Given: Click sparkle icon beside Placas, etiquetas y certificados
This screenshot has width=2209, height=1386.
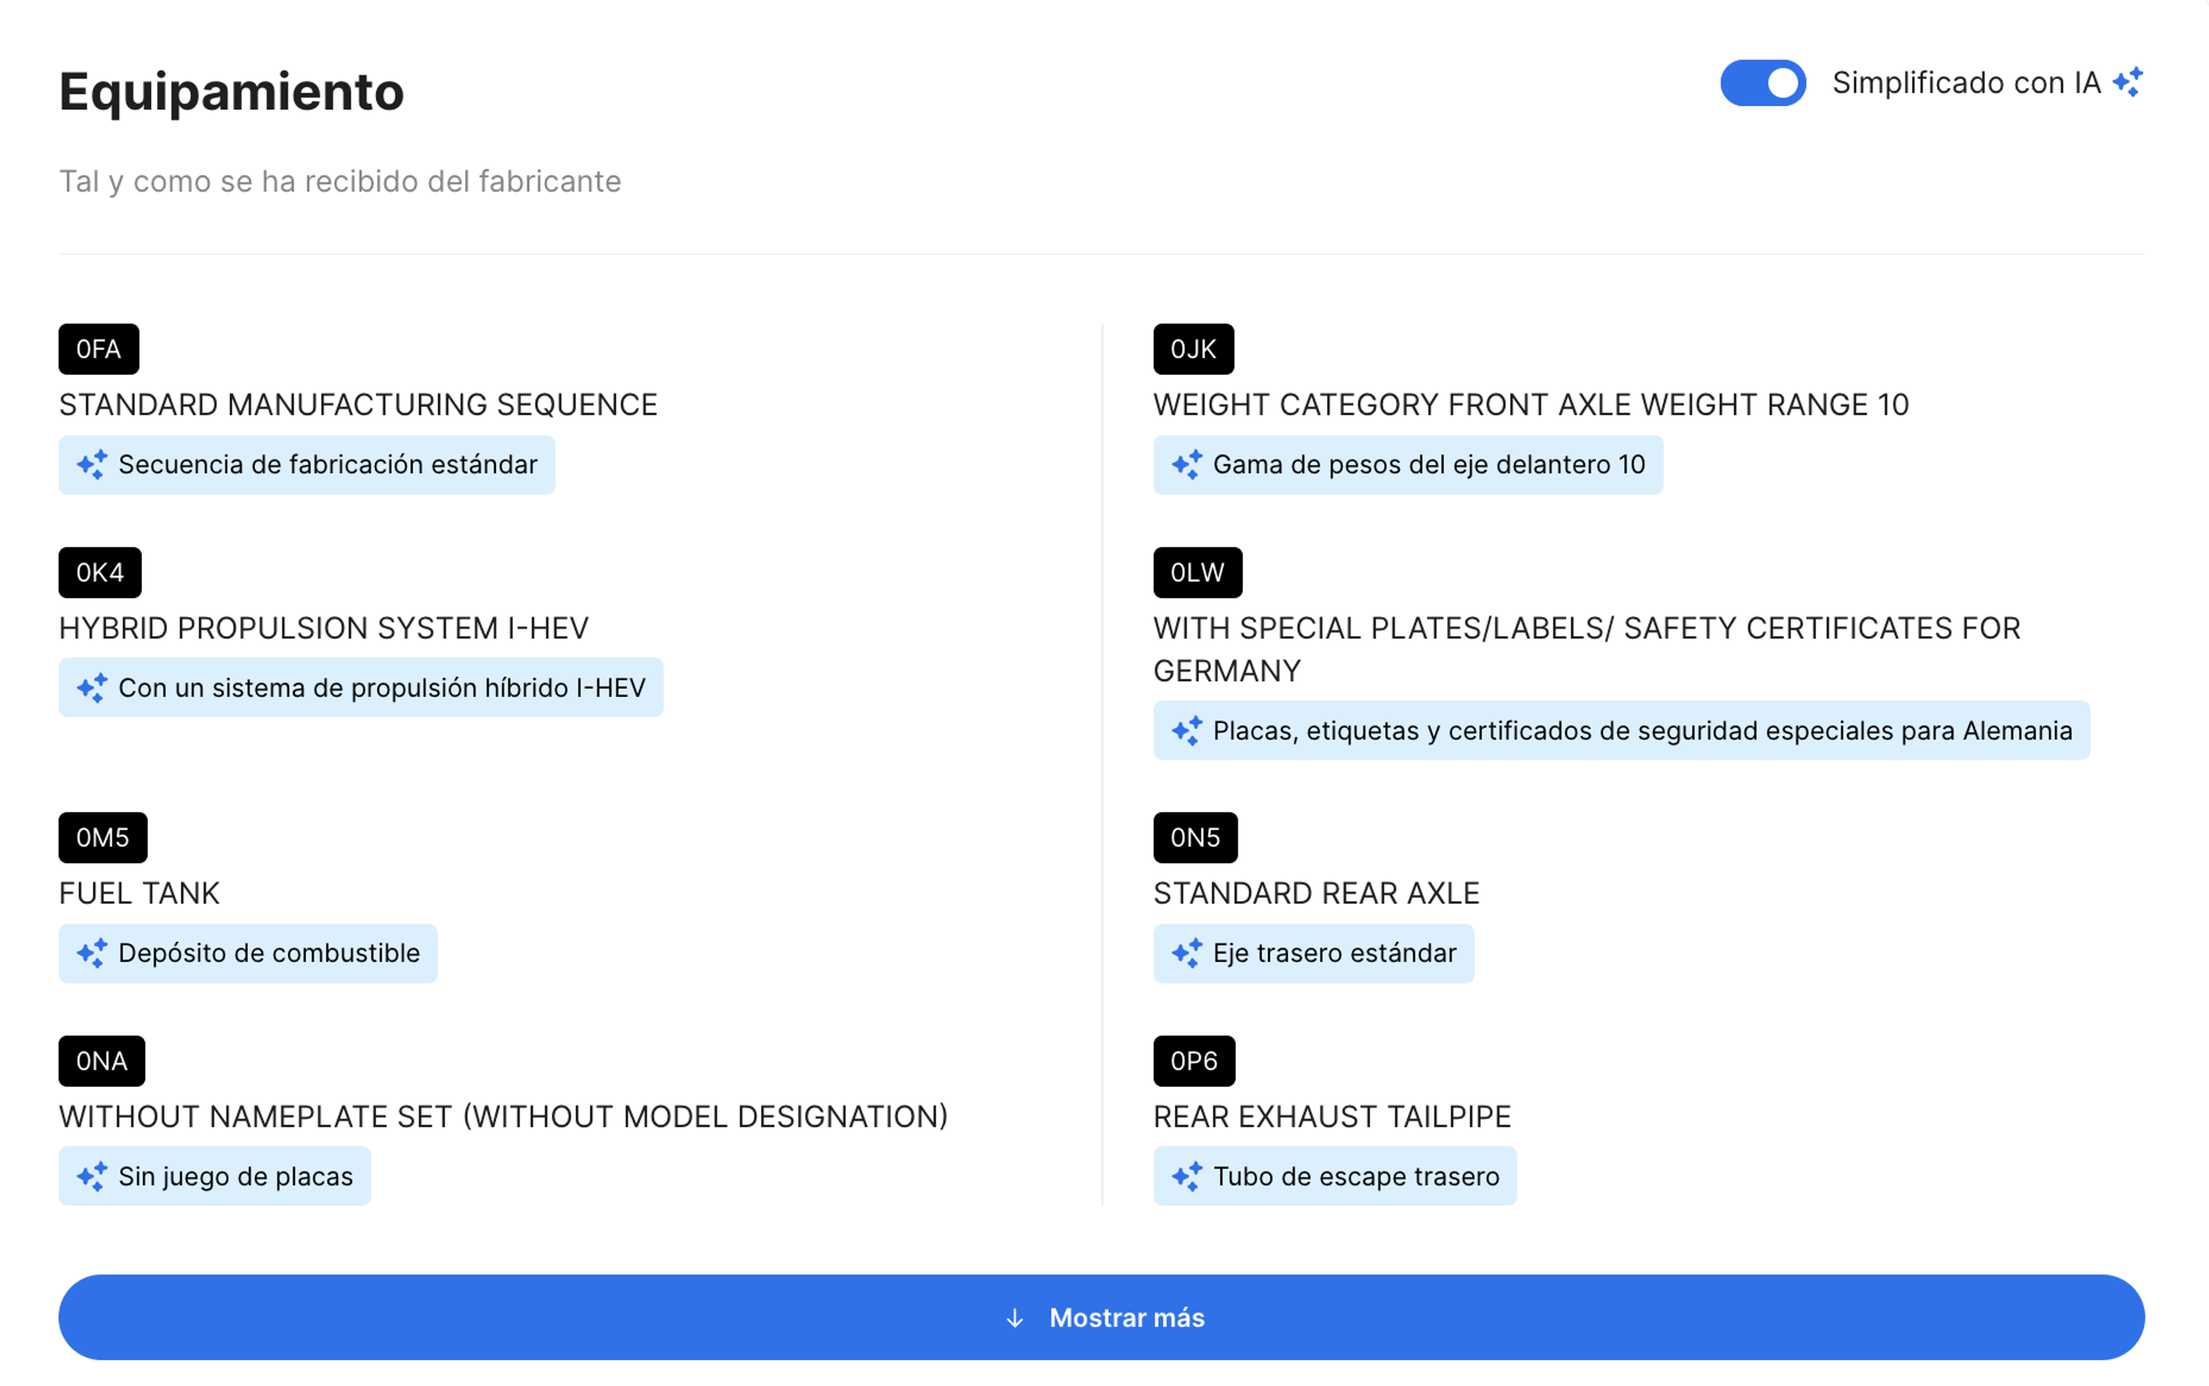Looking at the screenshot, I should [x=1187, y=730].
